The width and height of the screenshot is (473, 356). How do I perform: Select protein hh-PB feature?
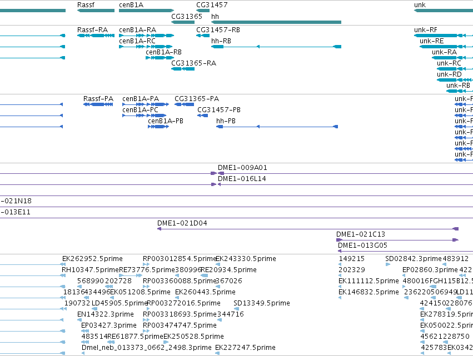[x=277, y=127]
